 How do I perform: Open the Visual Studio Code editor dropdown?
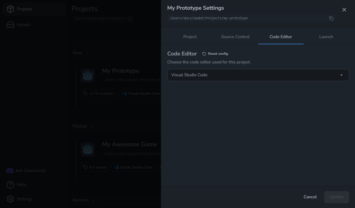[258, 75]
